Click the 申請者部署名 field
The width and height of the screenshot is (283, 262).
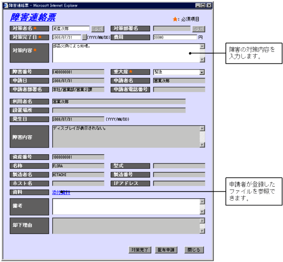pyautogui.click(x=78, y=90)
